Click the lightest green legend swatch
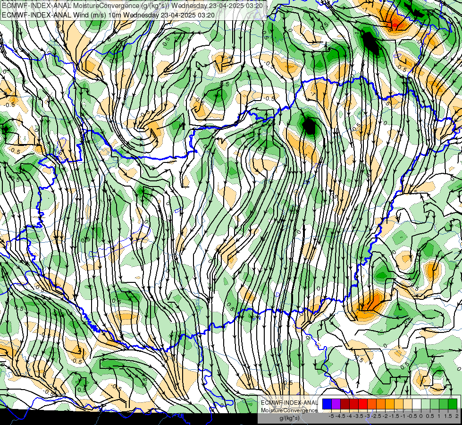Image resolution: width=462 pixels, height=425 pixels. click(x=426, y=404)
